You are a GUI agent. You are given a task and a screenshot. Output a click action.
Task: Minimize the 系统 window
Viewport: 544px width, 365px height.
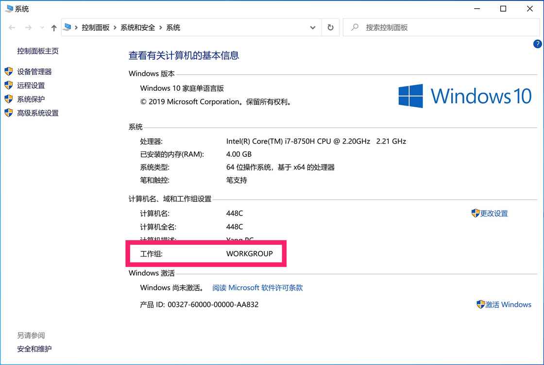[x=477, y=9]
